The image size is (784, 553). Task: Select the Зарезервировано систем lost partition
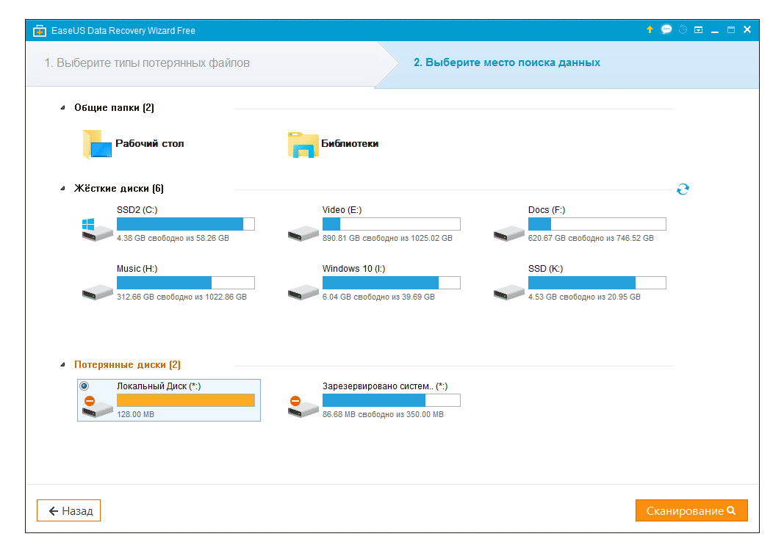pos(374,400)
